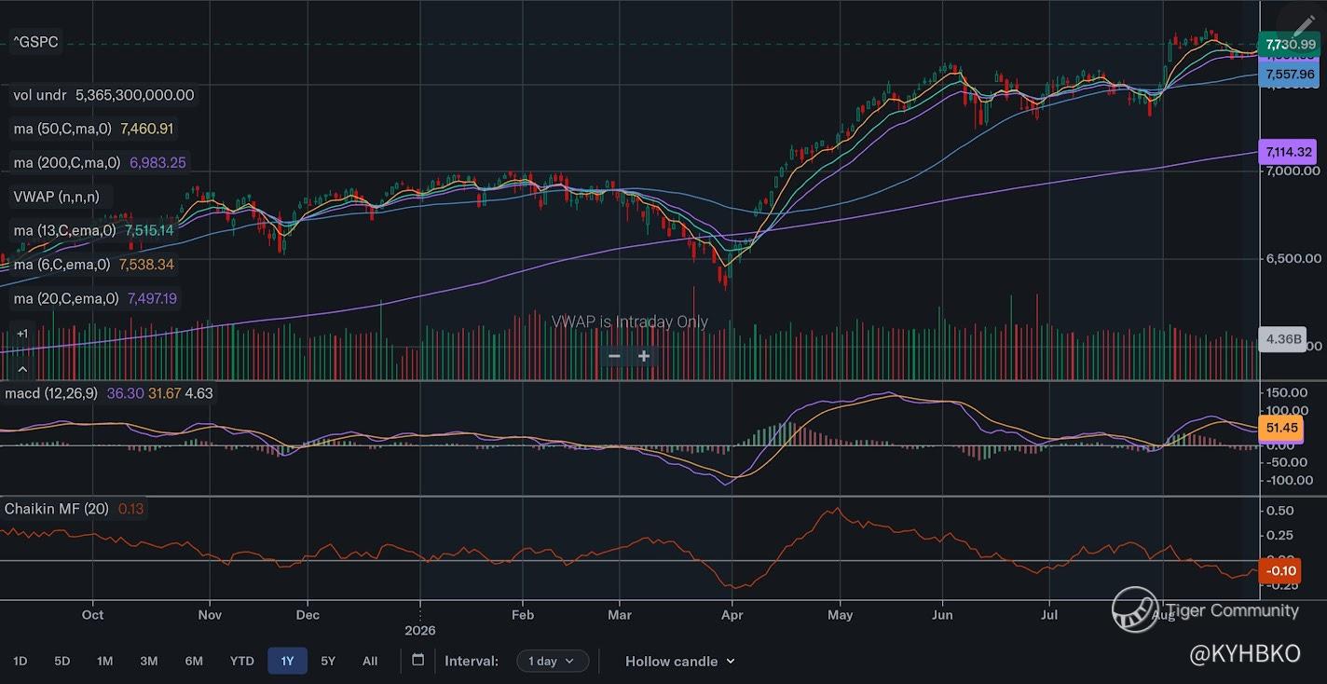Select the ma (6,C,ema,0) indicator legend
The height and width of the screenshot is (684, 1327).
pos(93,265)
